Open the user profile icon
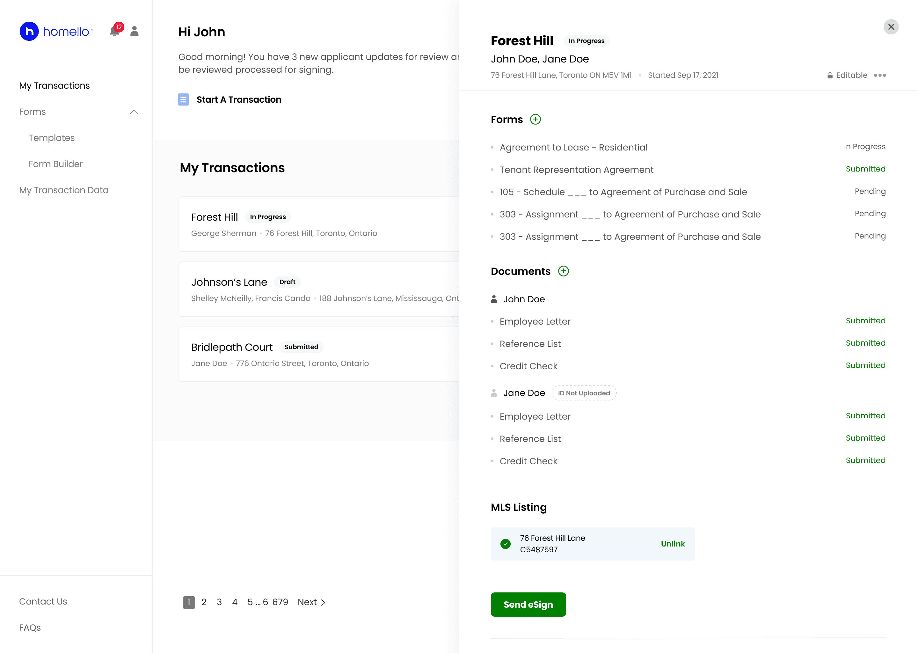918x653 pixels. coord(134,31)
